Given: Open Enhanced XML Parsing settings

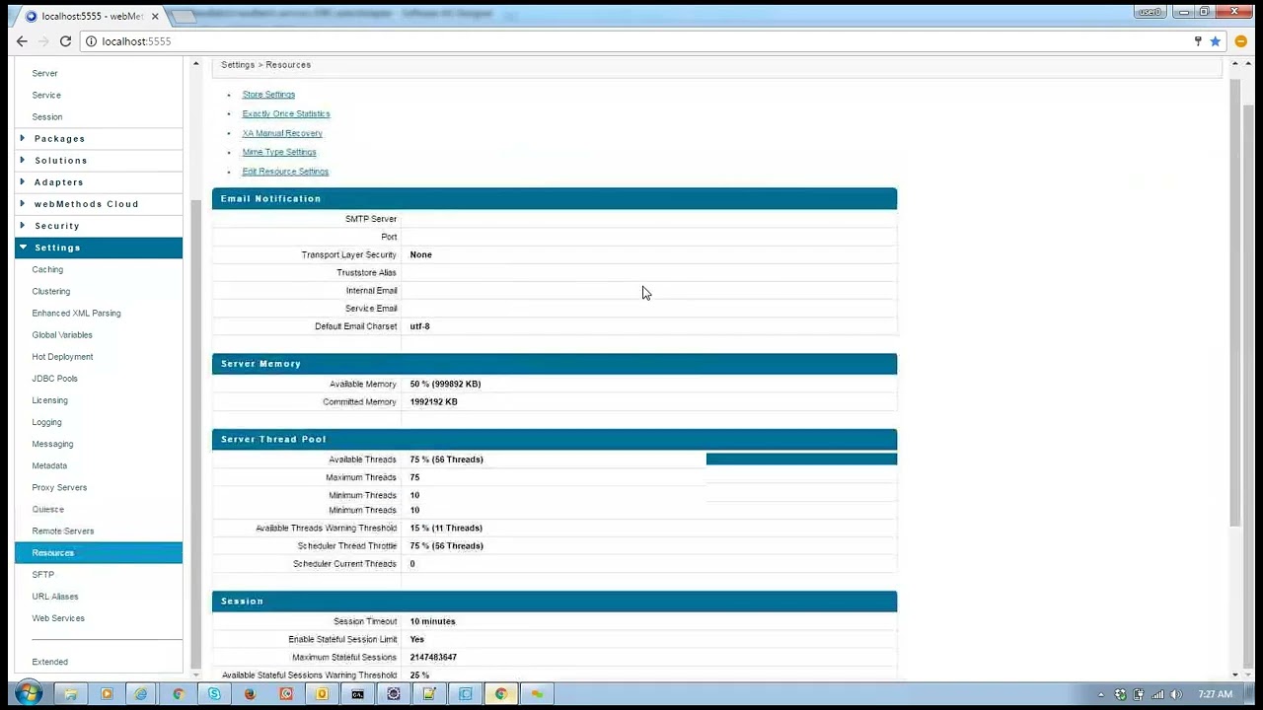Looking at the screenshot, I should point(76,313).
